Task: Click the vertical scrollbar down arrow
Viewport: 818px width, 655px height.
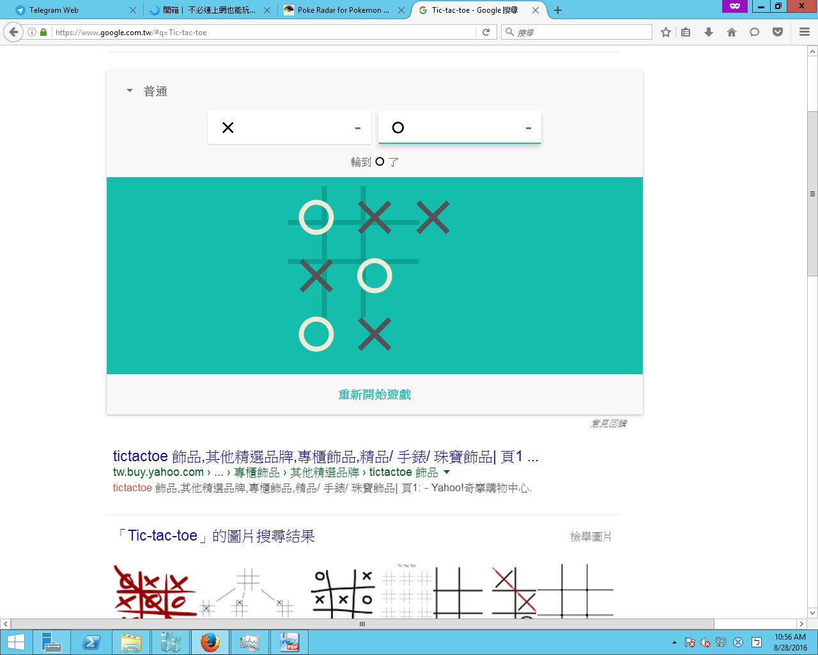Action: [812, 612]
